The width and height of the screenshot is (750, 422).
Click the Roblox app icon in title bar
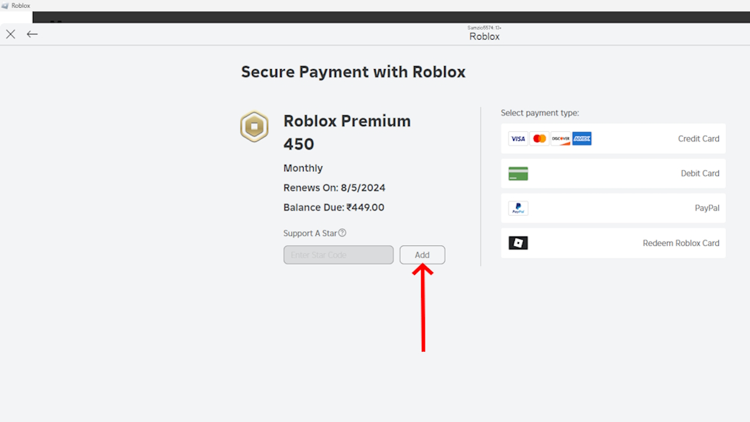(5, 5)
